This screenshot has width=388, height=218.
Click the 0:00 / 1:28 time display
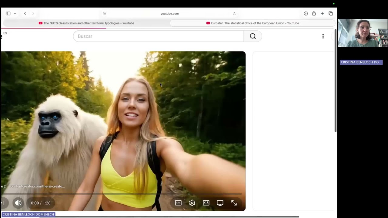(41, 203)
